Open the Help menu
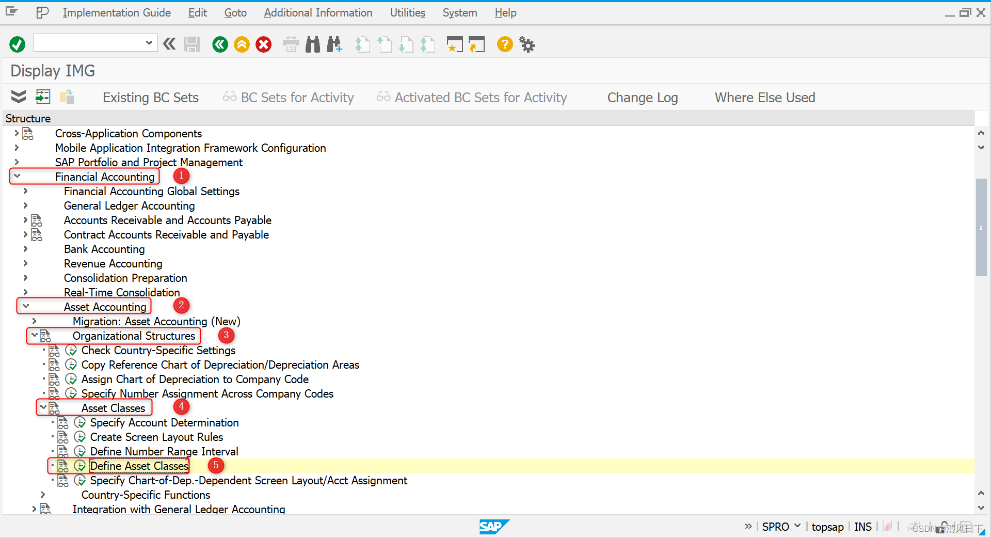The image size is (991, 538). (x=506, y=13)
